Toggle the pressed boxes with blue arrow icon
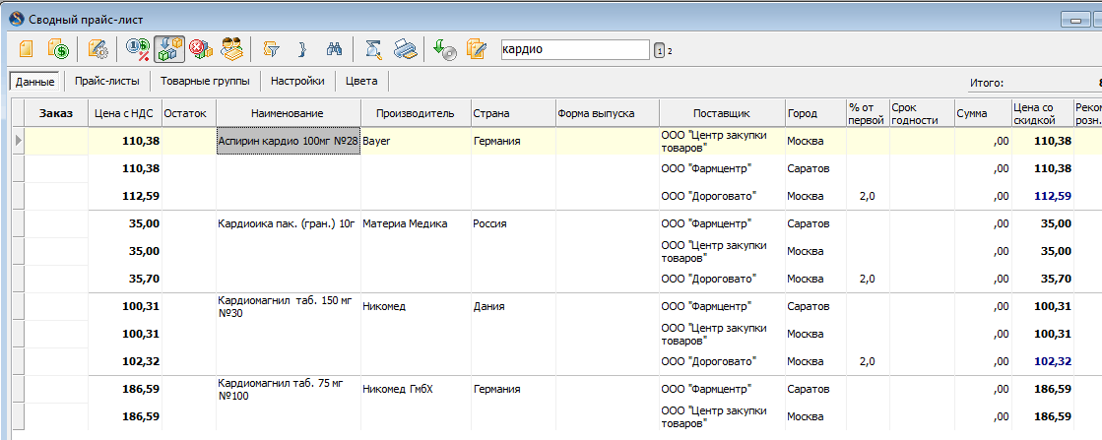 [x=169, y=49]
